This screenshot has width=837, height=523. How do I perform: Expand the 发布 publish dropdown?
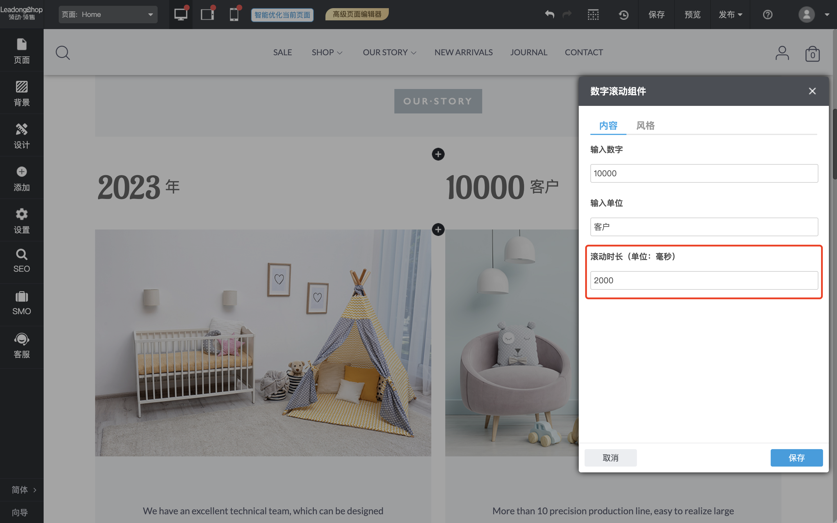point(730,15)
